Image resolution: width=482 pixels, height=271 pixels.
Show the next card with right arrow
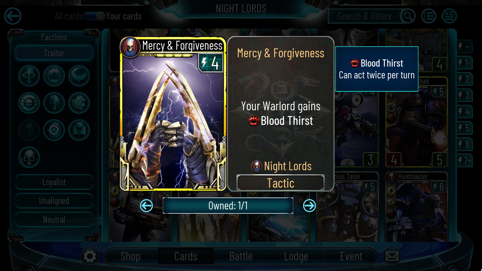point(309,206)
